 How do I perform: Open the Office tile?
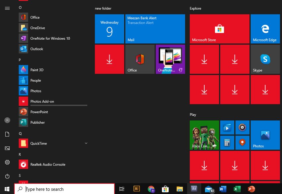140,59
